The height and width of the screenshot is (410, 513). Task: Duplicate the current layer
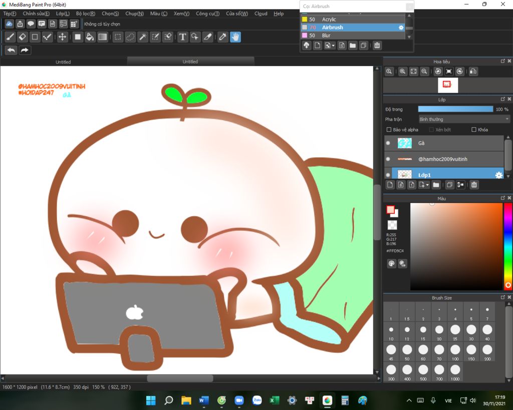[449, 185]
